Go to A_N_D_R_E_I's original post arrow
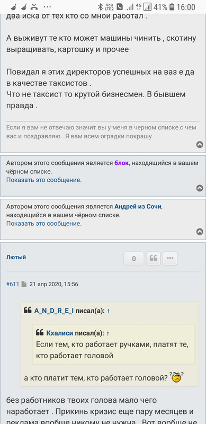Viewport: 206px width, 424px height. click(x=109, y=311)
